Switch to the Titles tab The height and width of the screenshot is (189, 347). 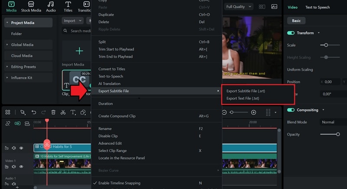click(68, 7)
